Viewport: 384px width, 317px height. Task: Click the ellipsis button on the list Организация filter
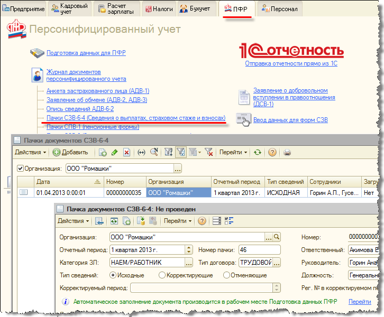click(x=178, y=169)
